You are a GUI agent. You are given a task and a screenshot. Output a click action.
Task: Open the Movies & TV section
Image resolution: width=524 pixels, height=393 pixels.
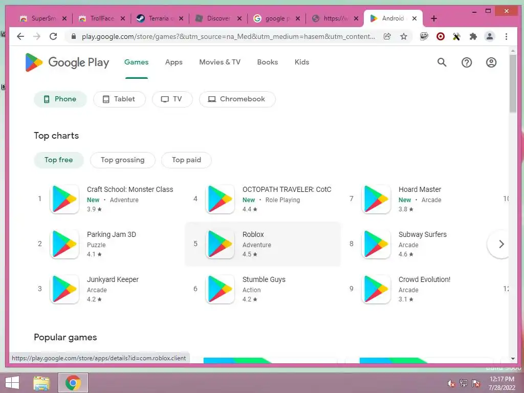point(220,62)
